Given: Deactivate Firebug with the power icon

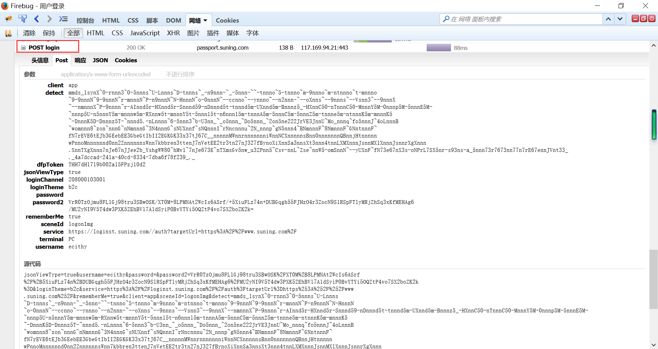Looking at the screenshot, I should [652, 19].
